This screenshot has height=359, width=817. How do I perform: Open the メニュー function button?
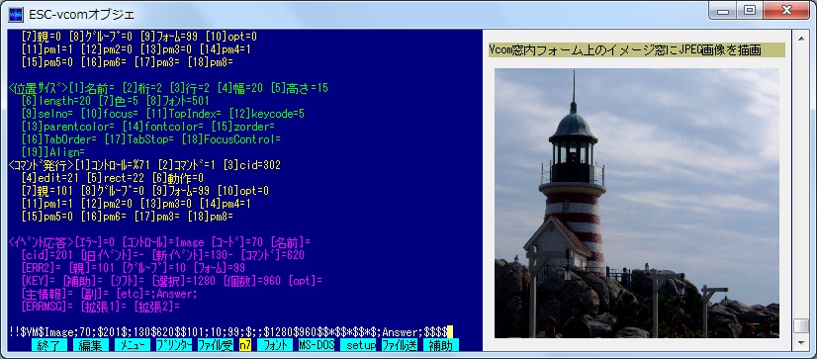click(x=132, y=345)
